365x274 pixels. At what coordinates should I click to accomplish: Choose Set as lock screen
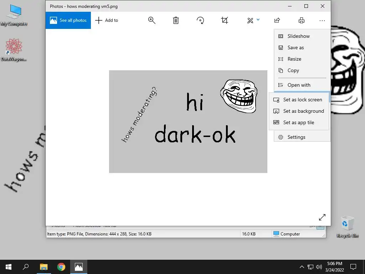[x=299, y=100]
